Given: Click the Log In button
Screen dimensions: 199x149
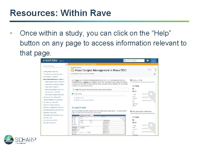Looking at the screenshot, I should pyautogui.click(x=153, y=61).
